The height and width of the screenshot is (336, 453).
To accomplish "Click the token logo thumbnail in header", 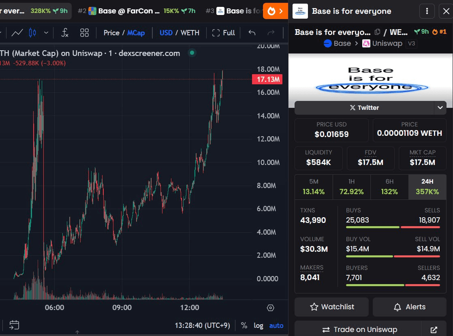I will (x=300, y=11).
